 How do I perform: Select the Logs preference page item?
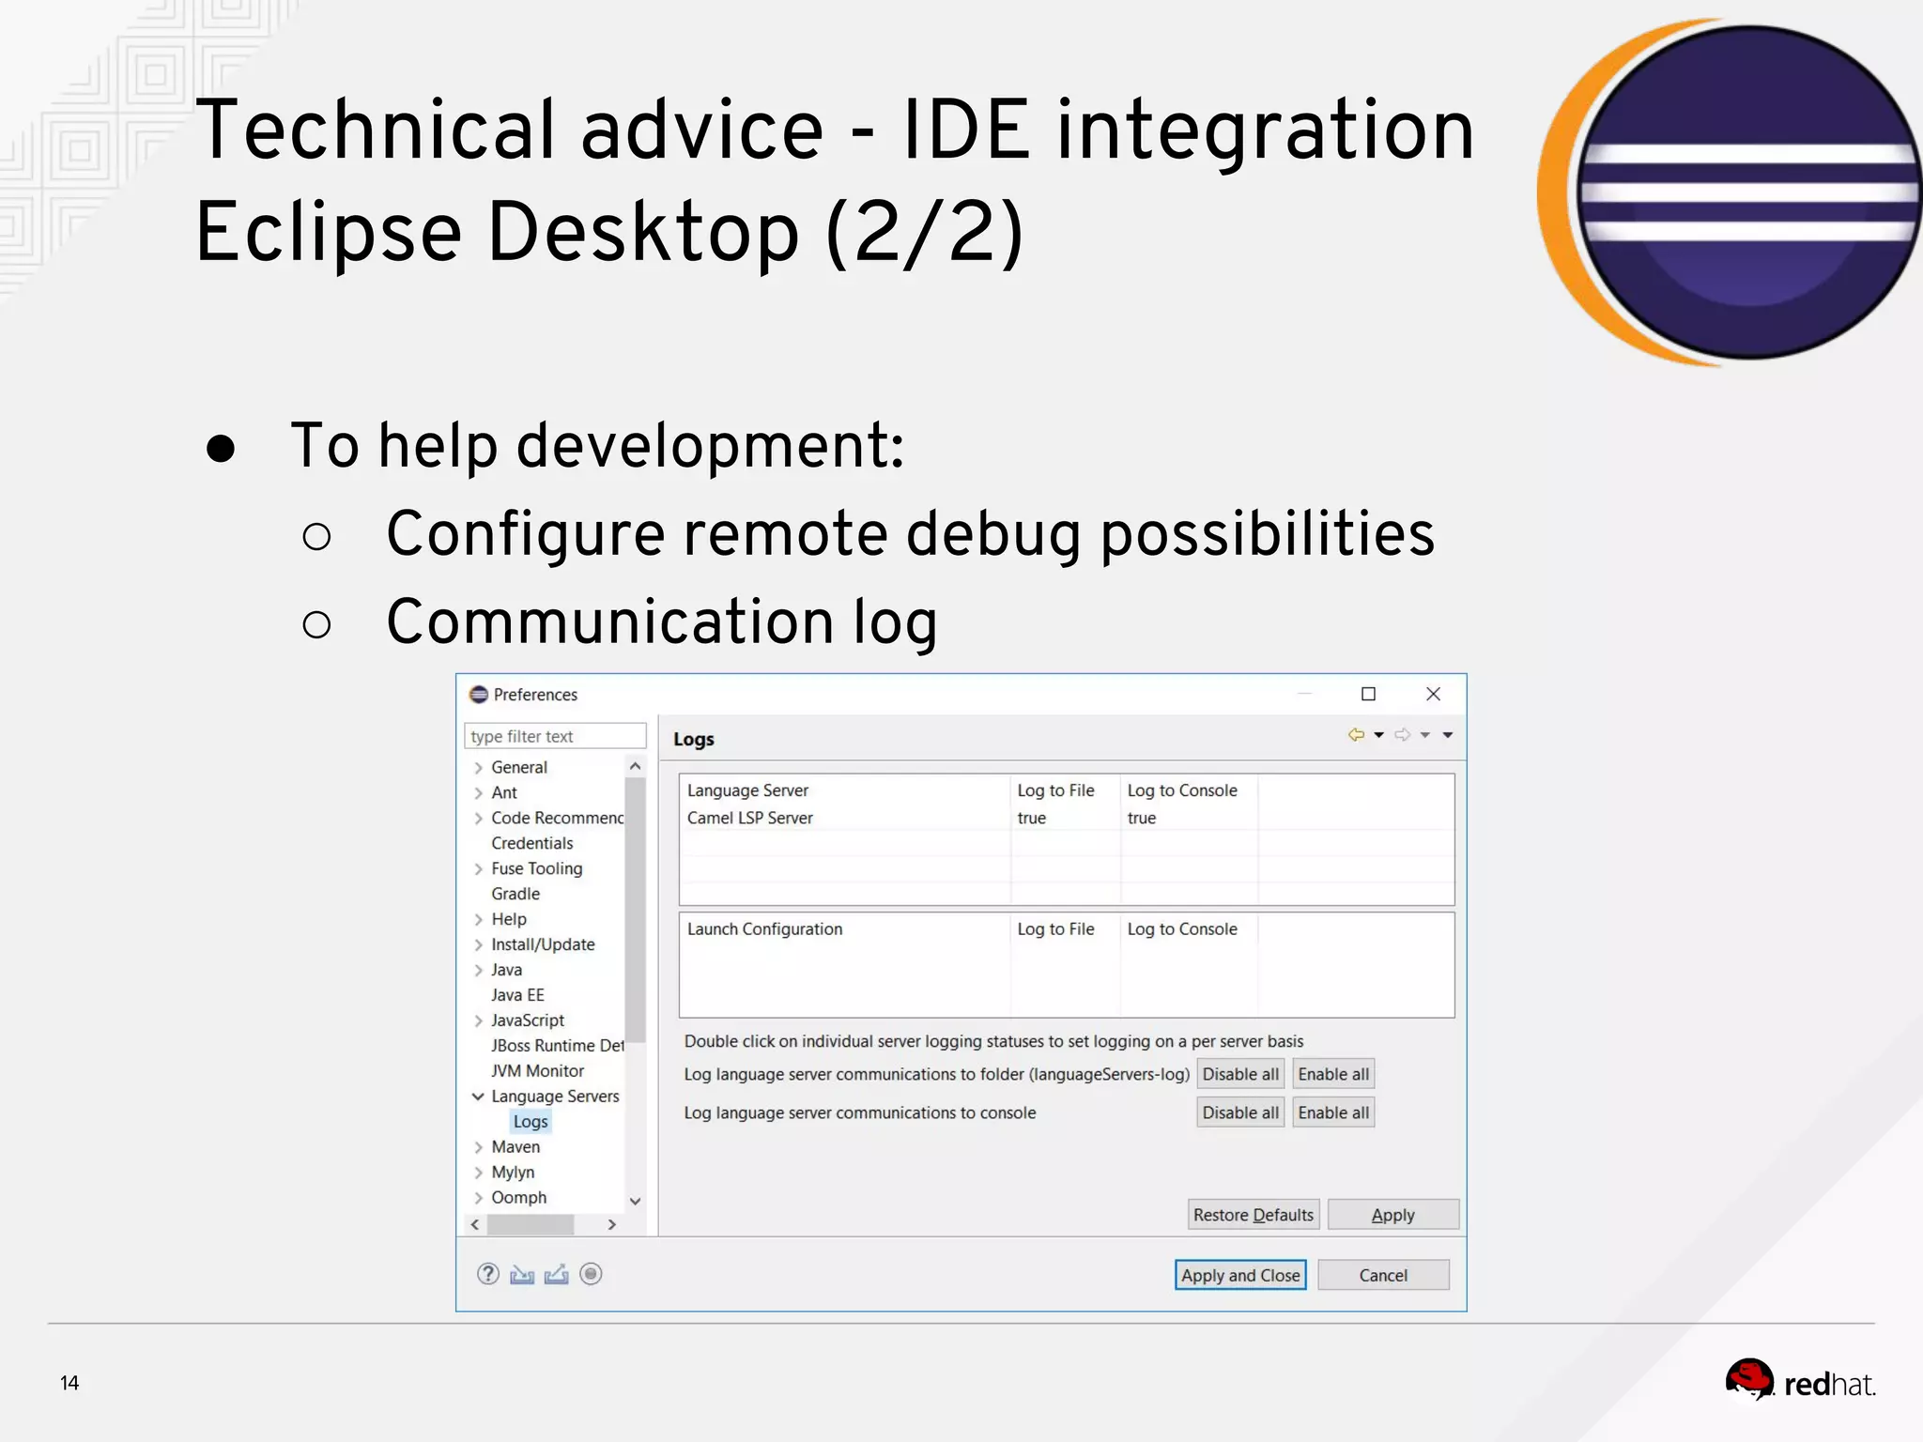[x=531, y=1122]
